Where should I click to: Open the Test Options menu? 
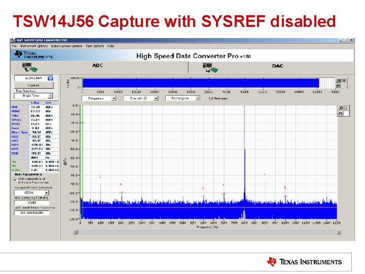click(x=95, y=46)
